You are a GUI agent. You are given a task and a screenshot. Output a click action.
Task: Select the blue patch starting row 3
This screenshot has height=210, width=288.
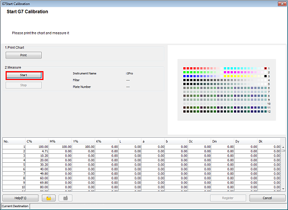184,76
